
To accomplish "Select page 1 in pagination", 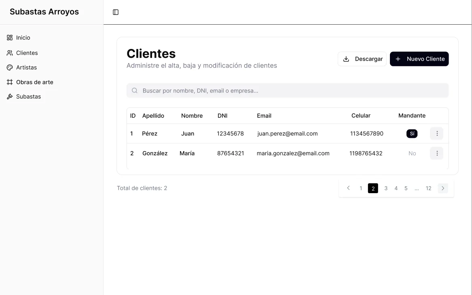I will pos(361,188).
